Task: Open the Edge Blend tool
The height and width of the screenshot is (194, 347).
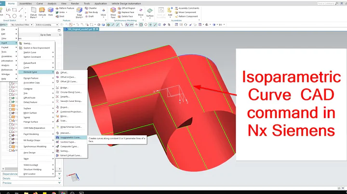Action: 79,12
